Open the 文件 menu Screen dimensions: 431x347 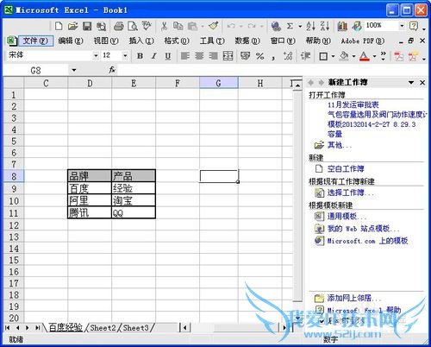(35, 41)
